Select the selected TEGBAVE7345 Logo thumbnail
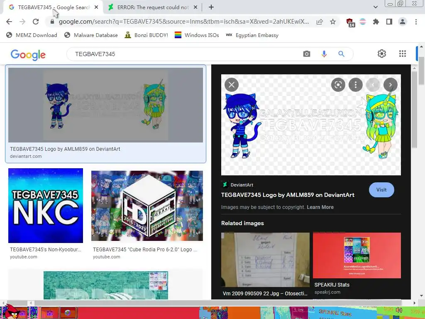425x319 pixels. [105, 105]
